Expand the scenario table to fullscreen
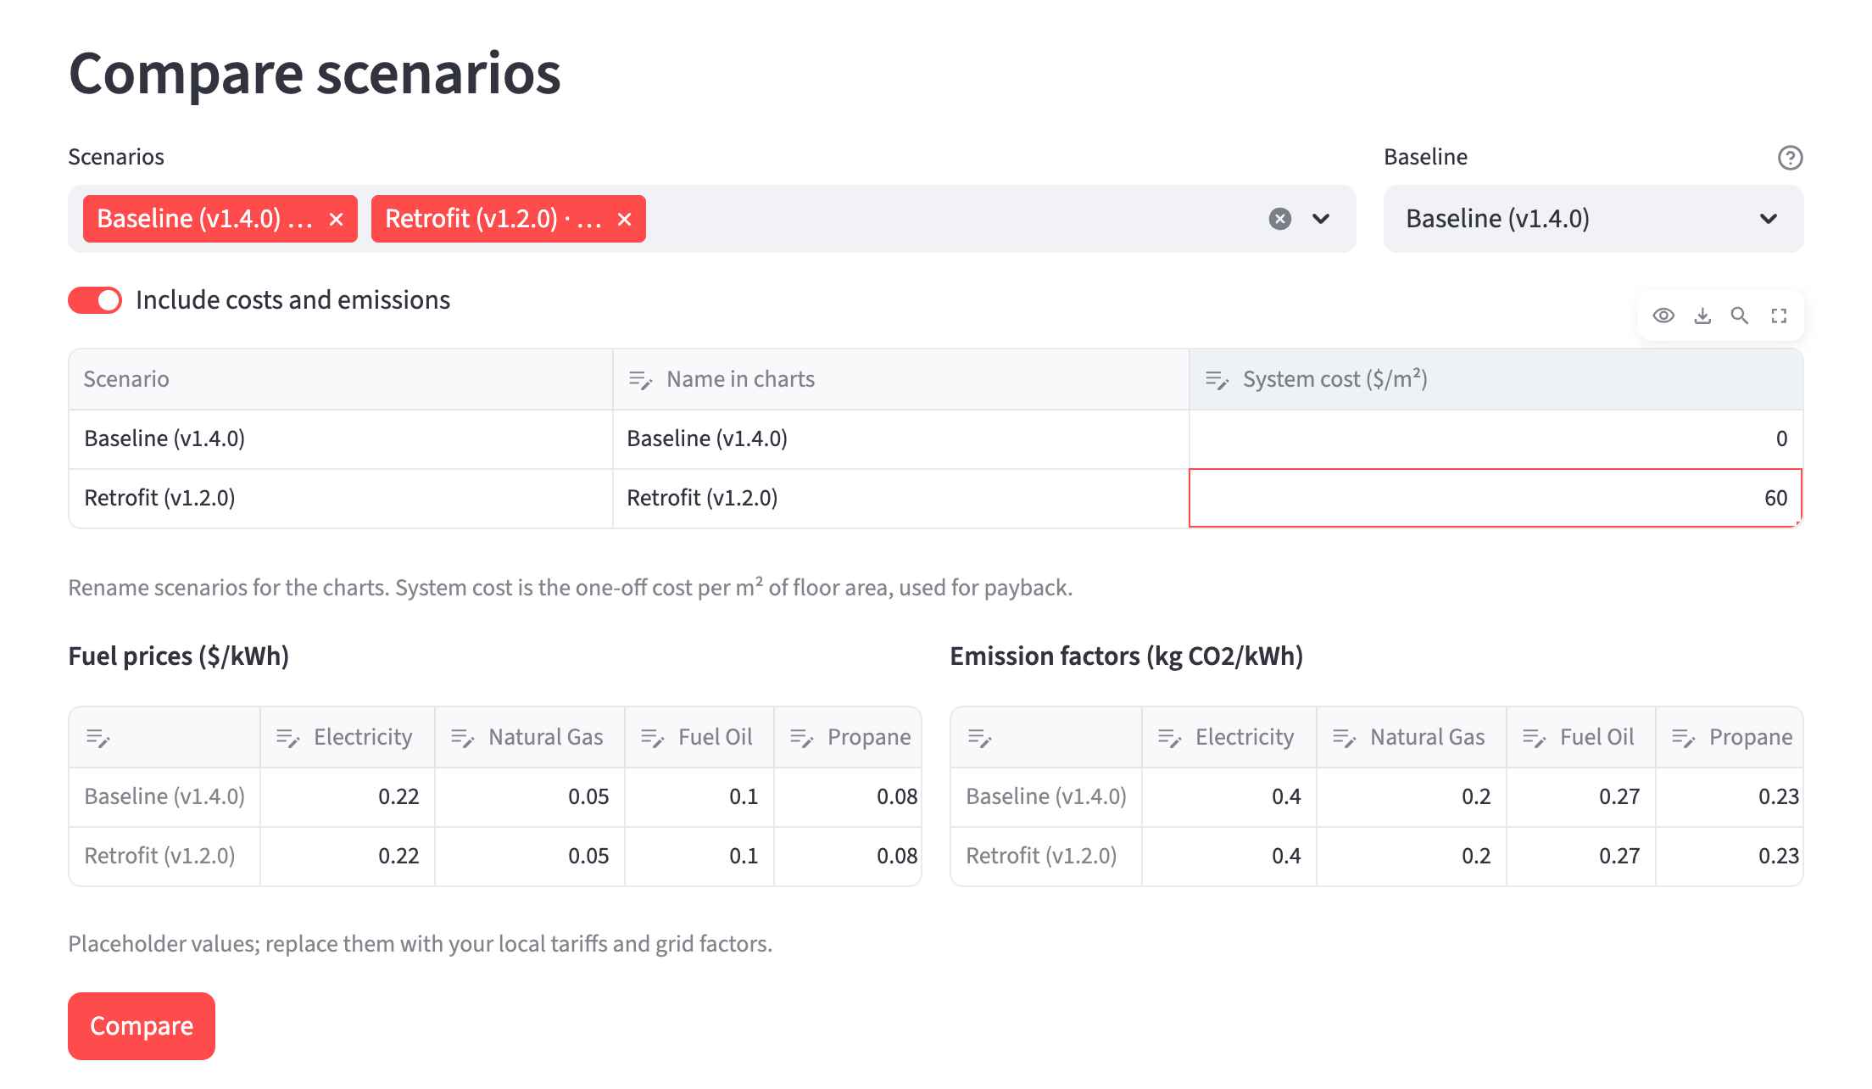Viewport: 1872px width, 1089px height. (x=1779, y=316)
